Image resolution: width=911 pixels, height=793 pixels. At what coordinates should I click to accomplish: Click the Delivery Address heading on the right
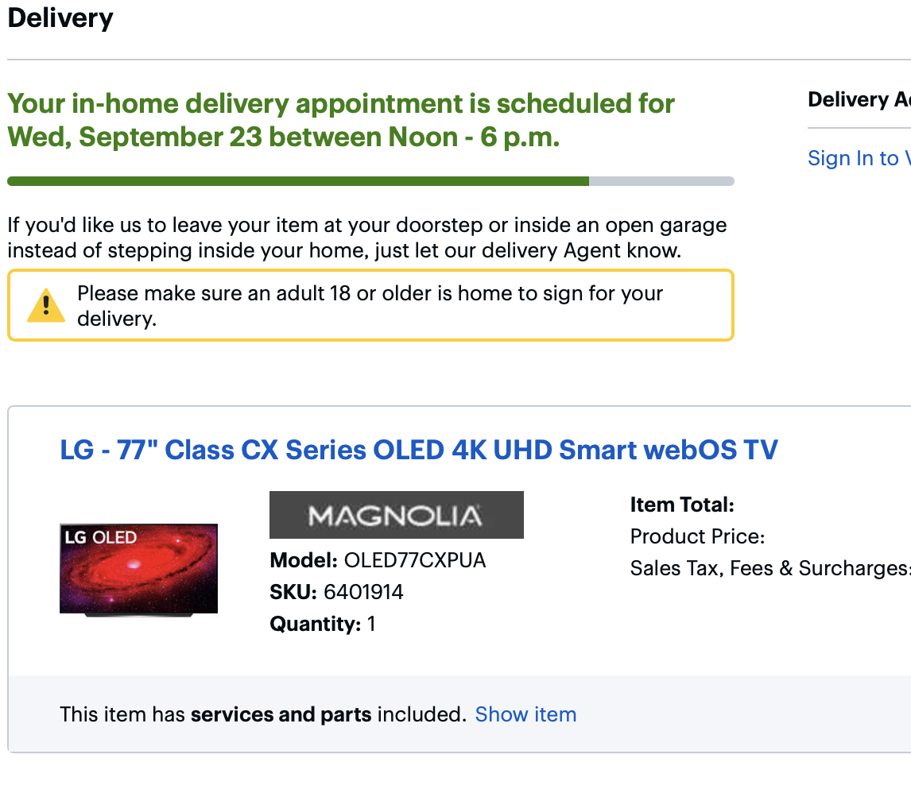tap(859, 99)
